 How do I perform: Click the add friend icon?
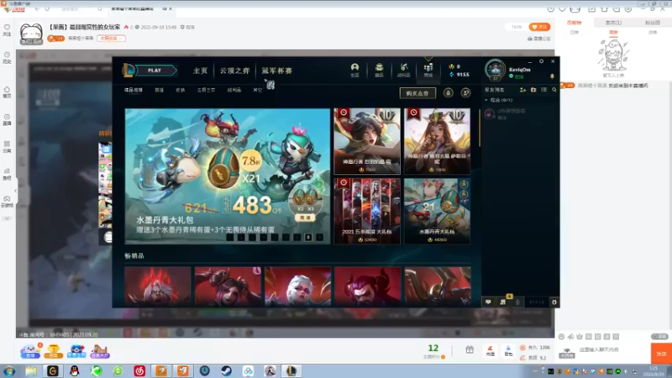[522, 90]
